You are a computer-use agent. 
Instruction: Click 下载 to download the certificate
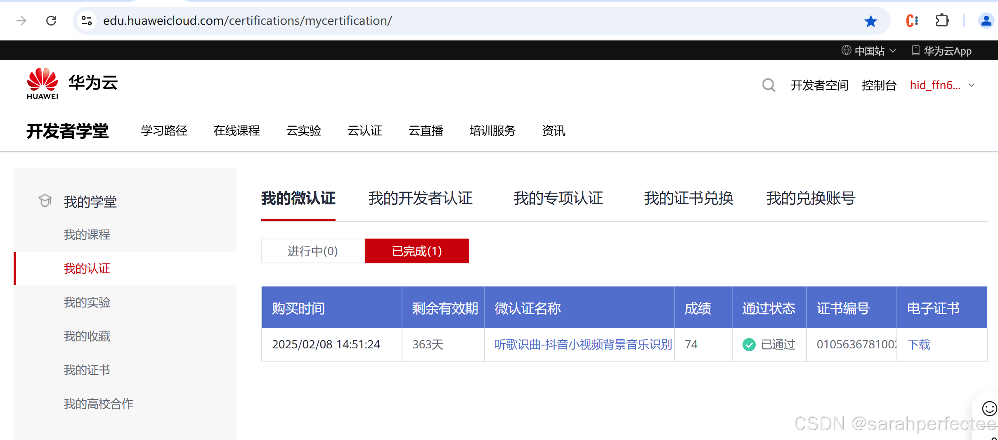(x=919, y=345)
